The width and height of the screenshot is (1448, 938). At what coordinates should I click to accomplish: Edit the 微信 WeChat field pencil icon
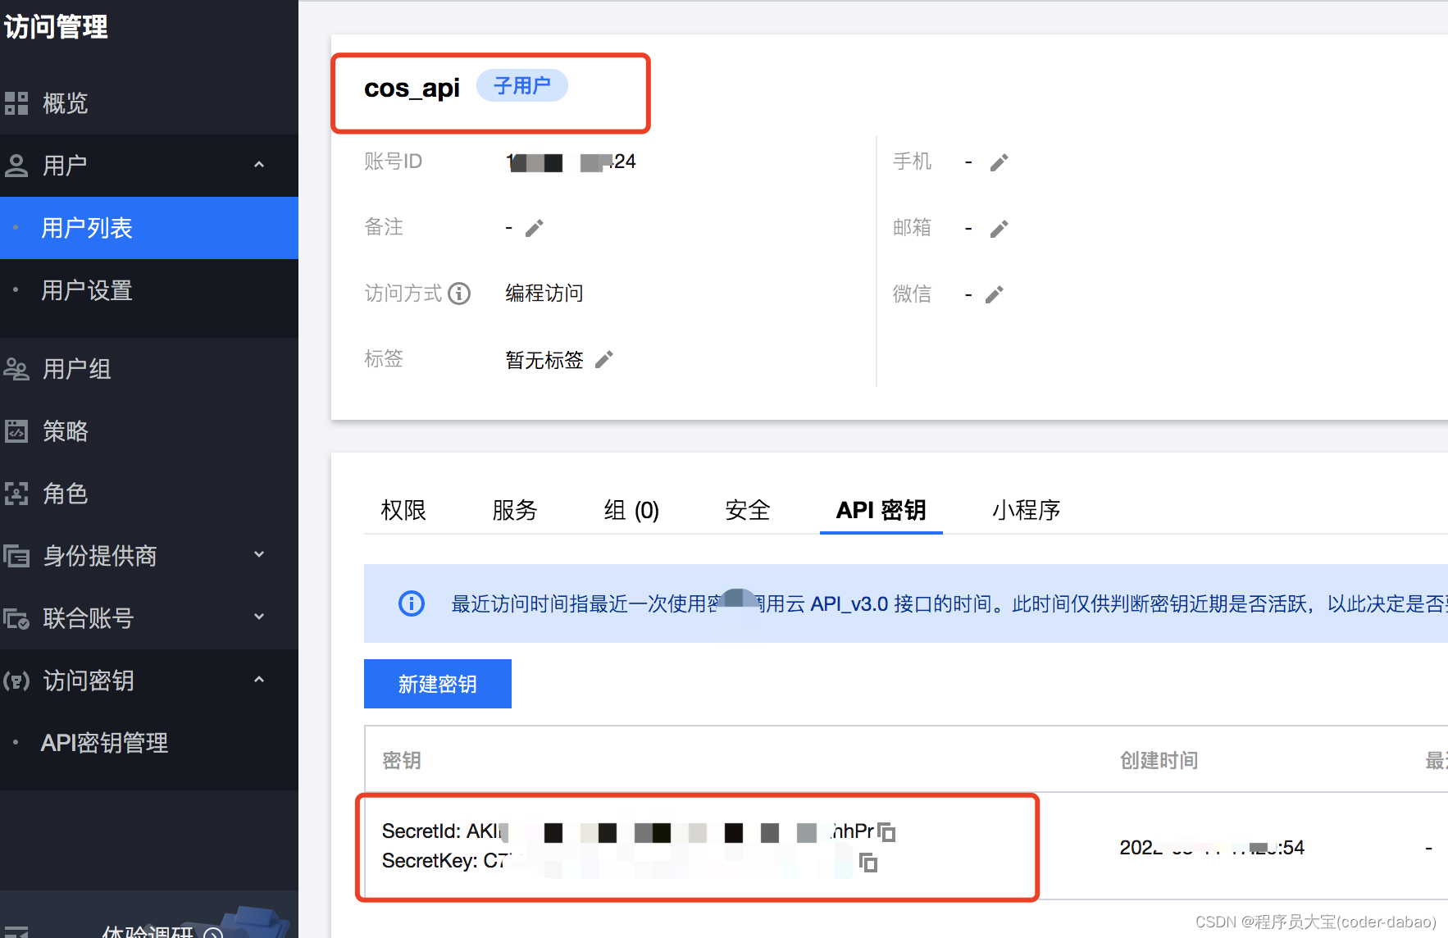click(x=995, y=294)
